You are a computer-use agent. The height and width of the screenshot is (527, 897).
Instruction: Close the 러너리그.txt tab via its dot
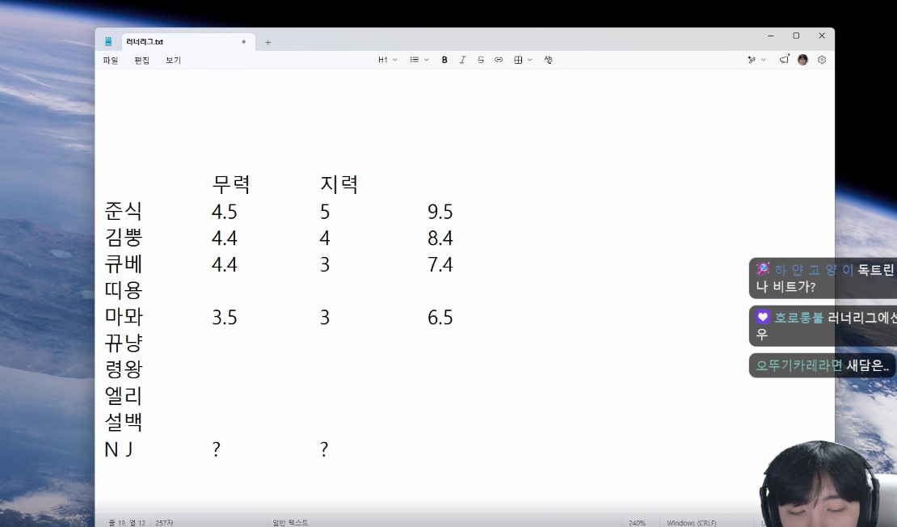[x=244, y=42]
